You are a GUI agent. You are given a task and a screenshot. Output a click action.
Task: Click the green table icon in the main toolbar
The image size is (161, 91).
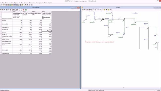[10, 5]
